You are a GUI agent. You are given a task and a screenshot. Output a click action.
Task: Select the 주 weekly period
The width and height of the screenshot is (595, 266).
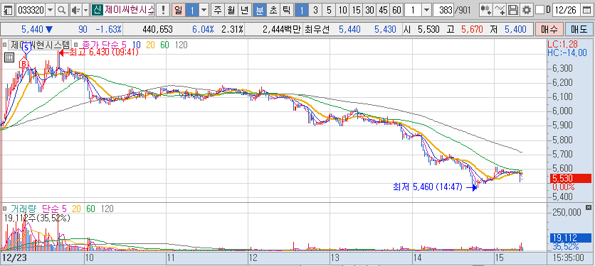click(218, 10)
